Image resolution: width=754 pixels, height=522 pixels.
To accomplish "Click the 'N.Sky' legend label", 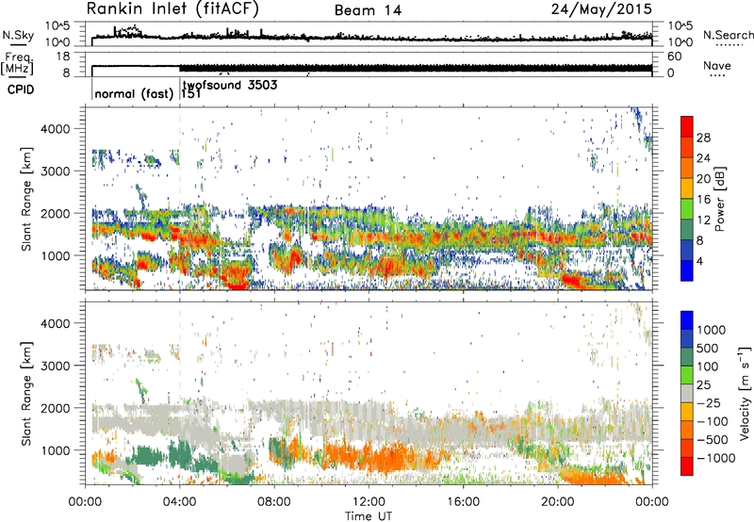I will coord(18,35).
